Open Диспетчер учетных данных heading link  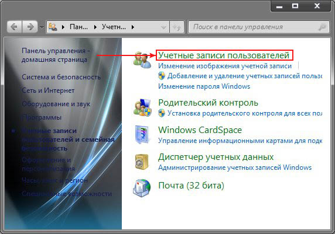(x=216, y=157)
